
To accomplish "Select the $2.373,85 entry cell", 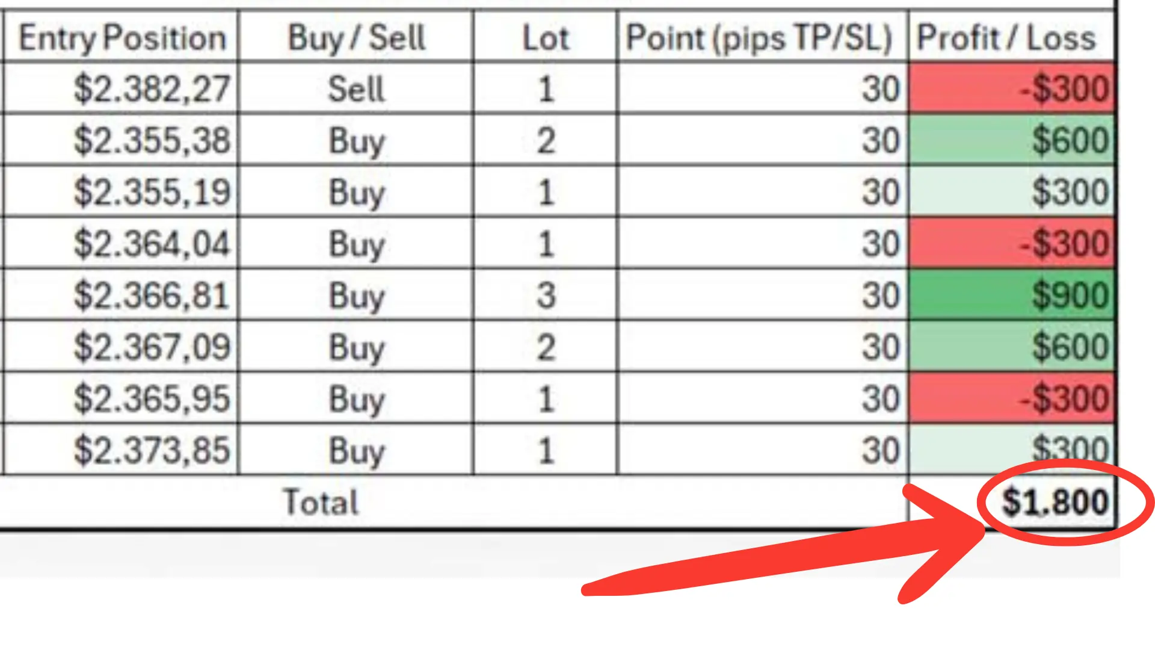I will click(x=120, y=450).
